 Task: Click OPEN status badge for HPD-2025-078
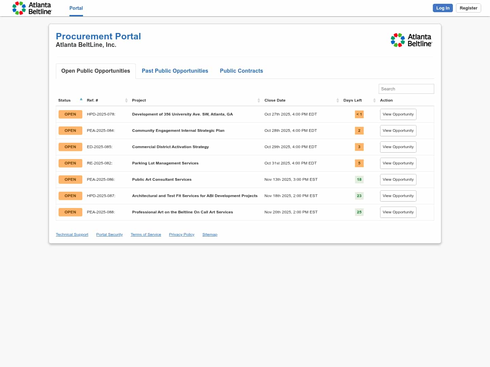(x=70, y=114)
